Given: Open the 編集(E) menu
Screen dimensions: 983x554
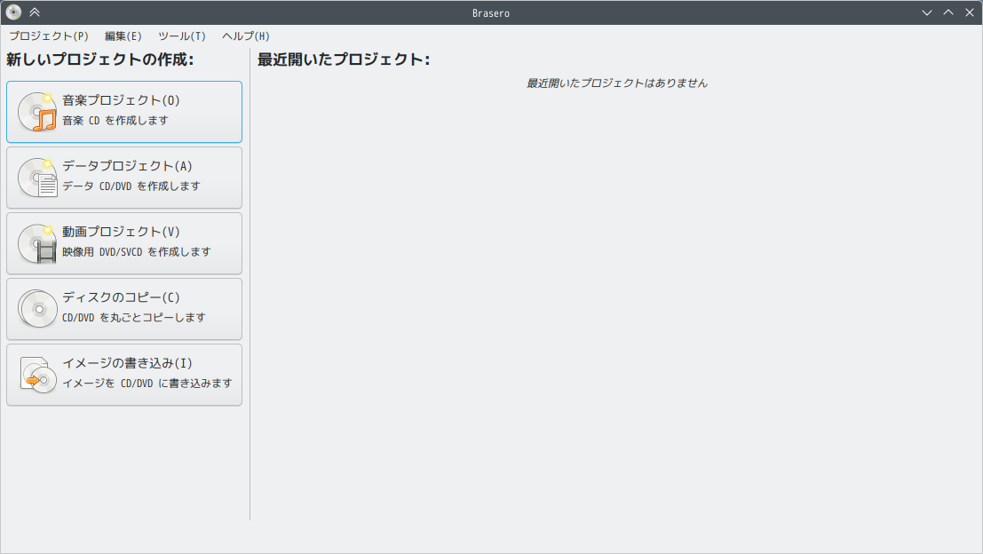Looking at the screenshot, I should point(123,36).
